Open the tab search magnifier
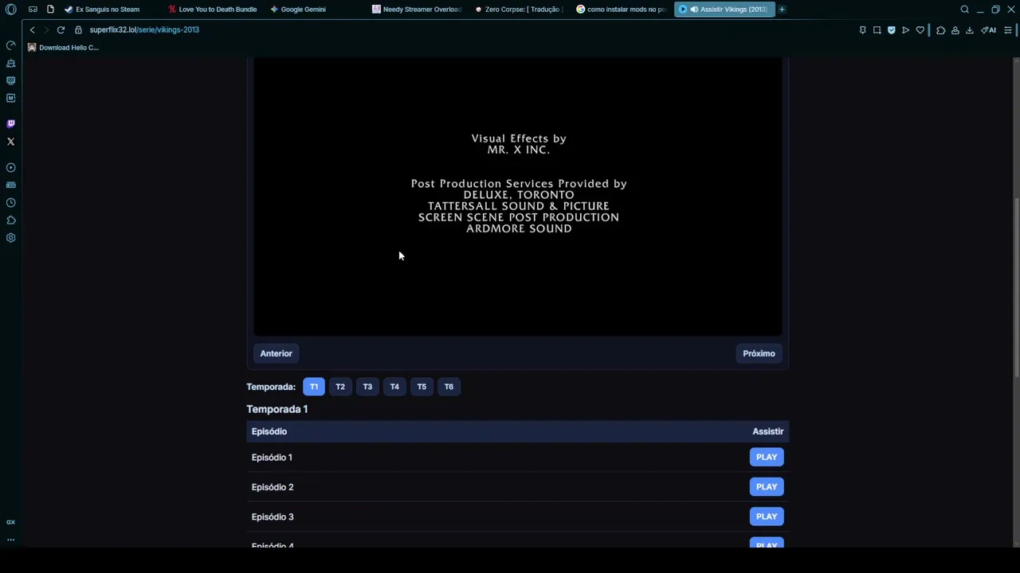1020x573 pixels. (x=964, y=10)
